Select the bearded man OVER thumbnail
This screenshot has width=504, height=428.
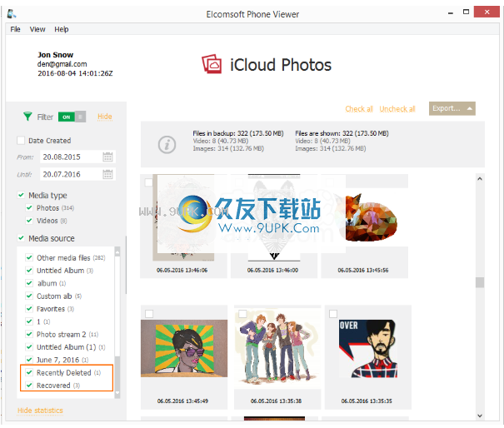[368, 348]
